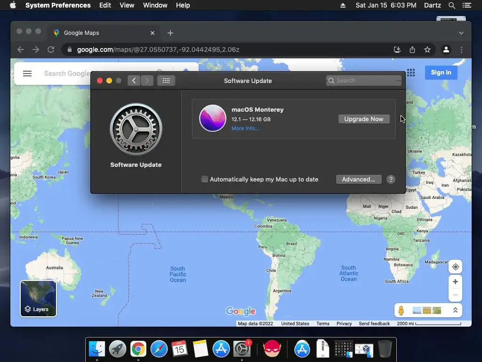Click the 2000 mi map scale
This screenshot has height=362, width=482.
point(429,323)
